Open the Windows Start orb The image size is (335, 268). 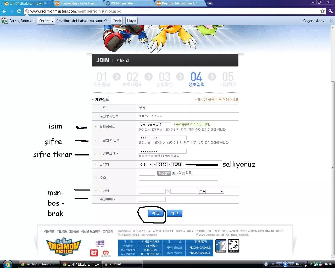[x=7, y=264]
